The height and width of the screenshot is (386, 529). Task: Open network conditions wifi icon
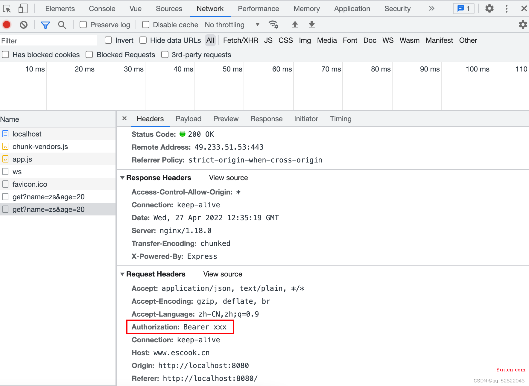pos(273,25)
